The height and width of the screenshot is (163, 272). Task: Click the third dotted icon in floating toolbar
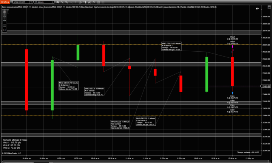pyautogui.click(x=5, y=21)
